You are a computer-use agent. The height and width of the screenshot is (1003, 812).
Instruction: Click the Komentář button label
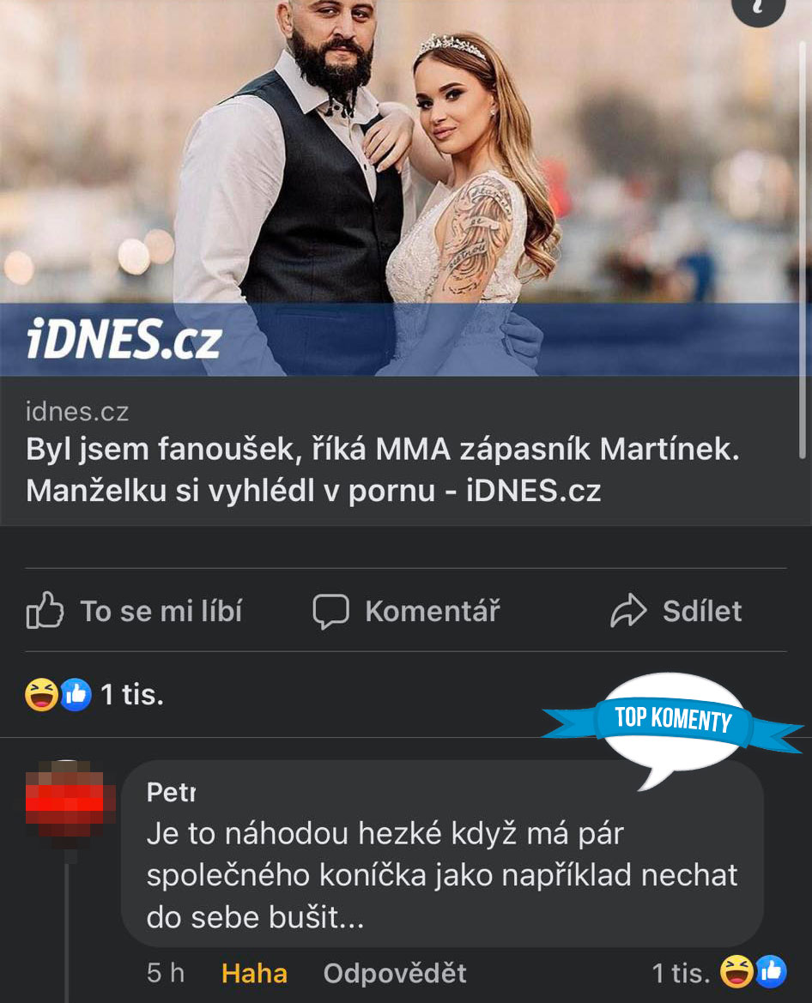[433, 611]
